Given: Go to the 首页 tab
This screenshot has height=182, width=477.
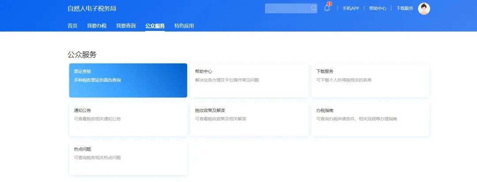Looking at the screenshot, I should click(72, 26).
